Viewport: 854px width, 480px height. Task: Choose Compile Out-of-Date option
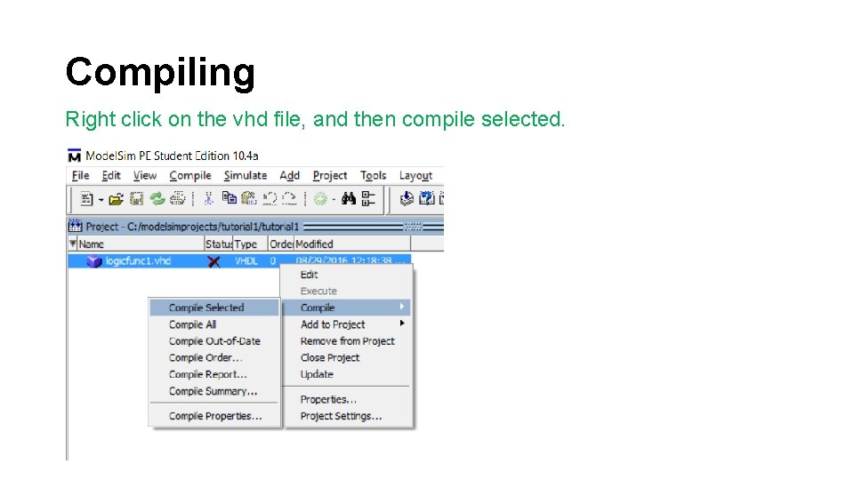click(214, 341)
